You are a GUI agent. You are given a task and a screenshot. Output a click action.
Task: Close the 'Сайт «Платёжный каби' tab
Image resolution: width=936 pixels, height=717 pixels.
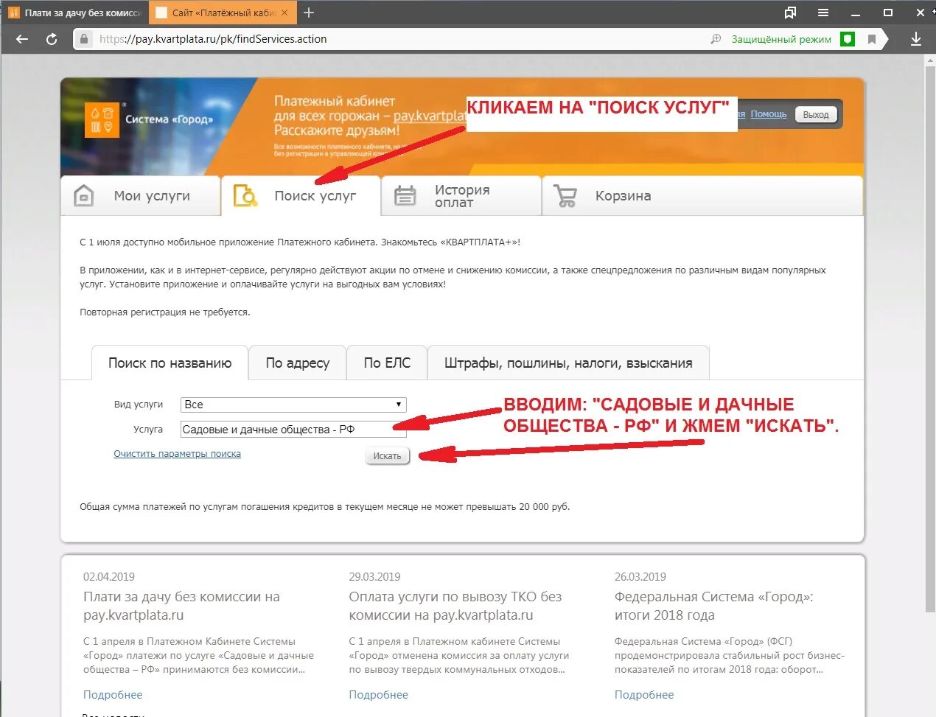[x=284, y=13]
